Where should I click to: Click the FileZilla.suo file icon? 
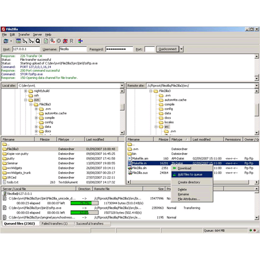click(x=129, y=173)
